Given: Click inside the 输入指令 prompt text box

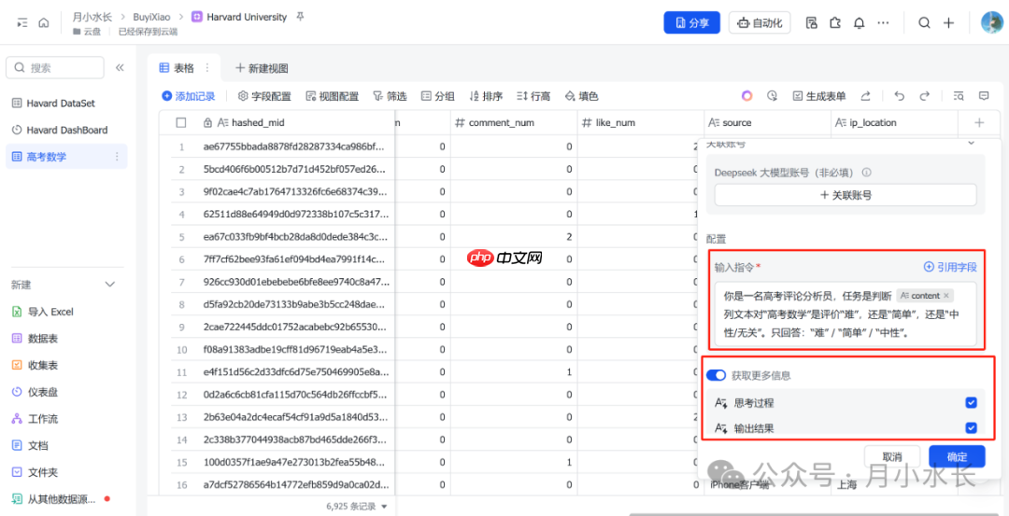Looking at the screenshot, I should coord(846,314).
